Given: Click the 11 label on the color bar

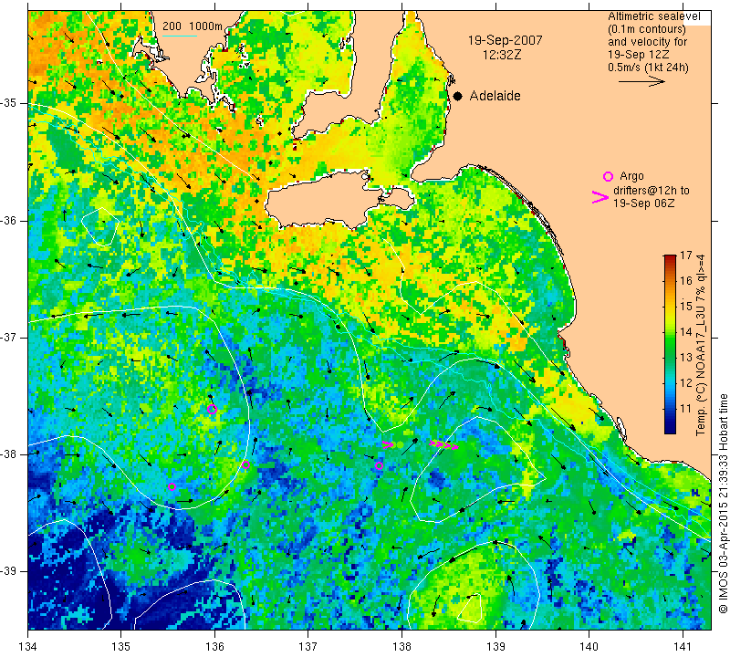Looking at the screenshot, I should tap(686, 409).
